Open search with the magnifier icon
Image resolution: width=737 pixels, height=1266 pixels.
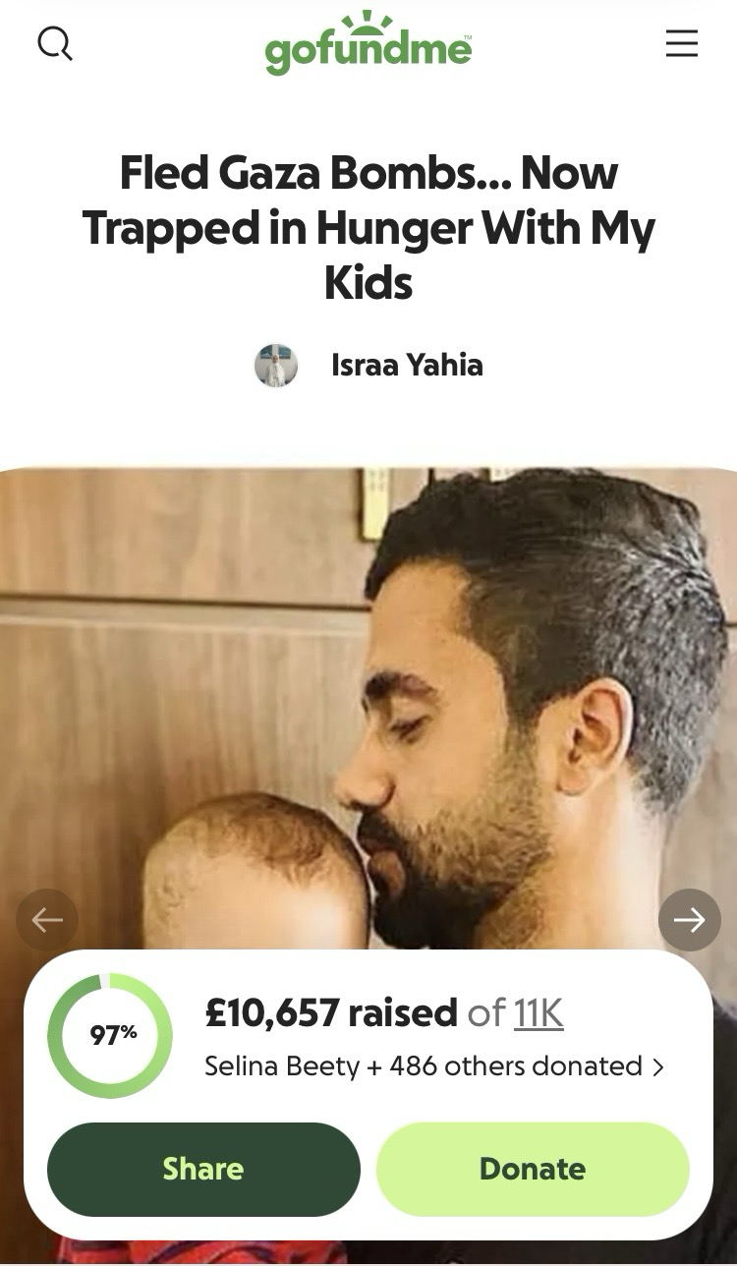click(55, 44)
